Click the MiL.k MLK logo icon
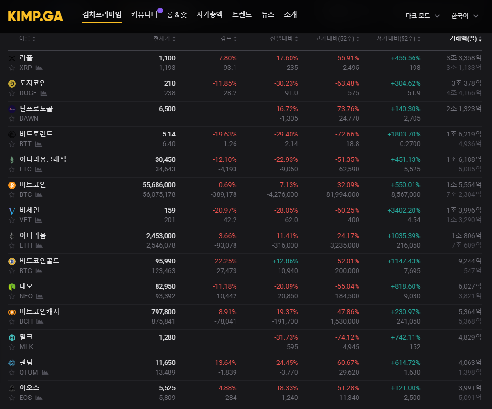This screenshot has height=409, width=492. [x=12, y=338]
